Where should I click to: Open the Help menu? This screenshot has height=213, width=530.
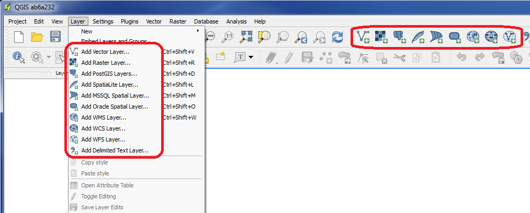tap(260, 21)
